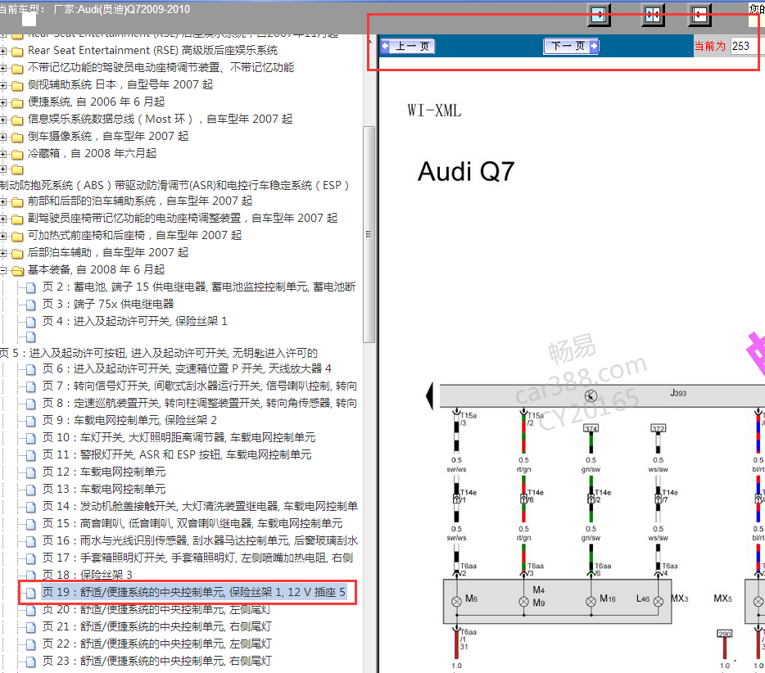This screenshot has width=765, height=673.
Task: Go to next page with 下一页
Action: coord(572,47)
